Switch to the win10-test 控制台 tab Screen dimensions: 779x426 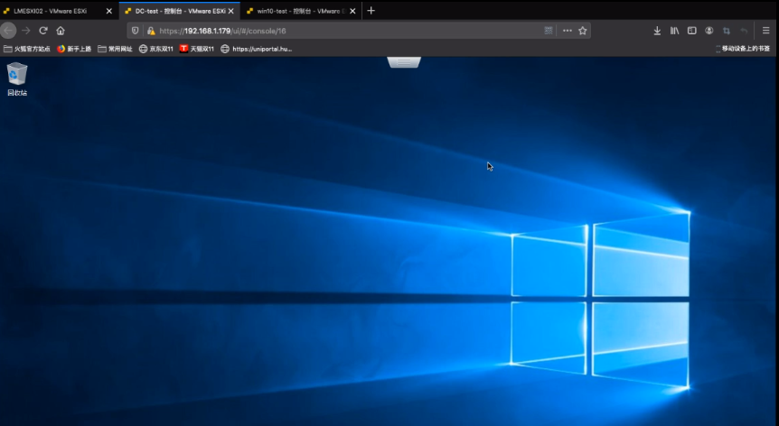tap(301, 11)
